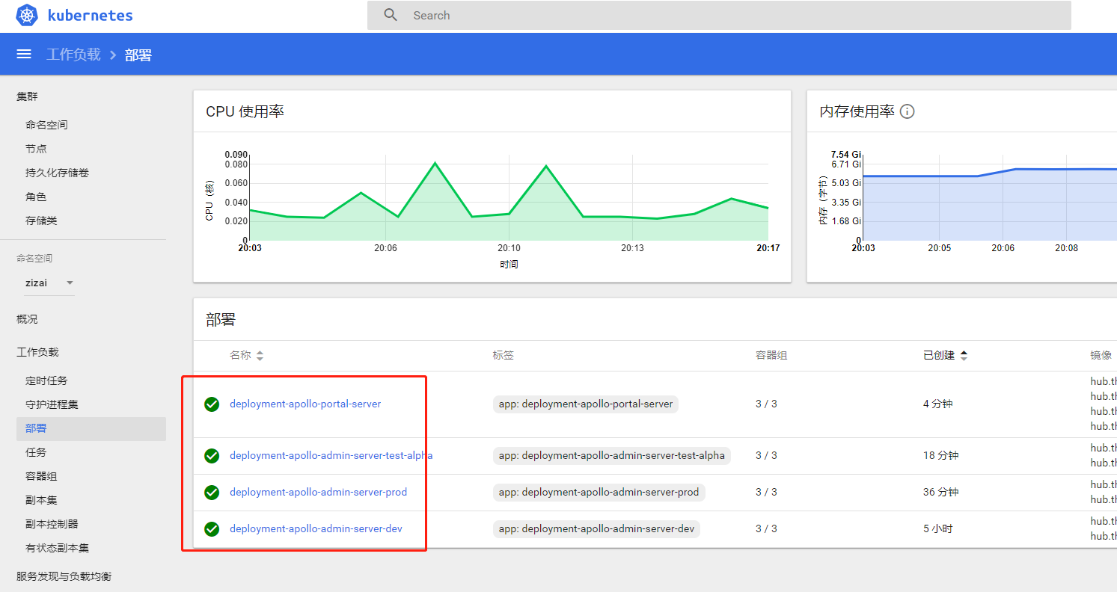
Task: Click the kubernetes brand text
Action: tap(90, 15)
